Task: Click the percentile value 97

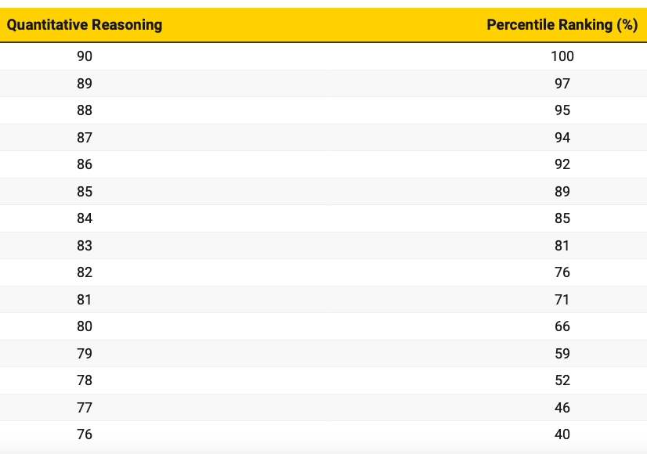Action: pos(562,84)
